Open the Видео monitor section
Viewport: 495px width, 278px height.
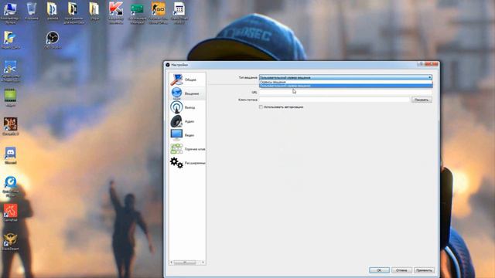(187, 135)
